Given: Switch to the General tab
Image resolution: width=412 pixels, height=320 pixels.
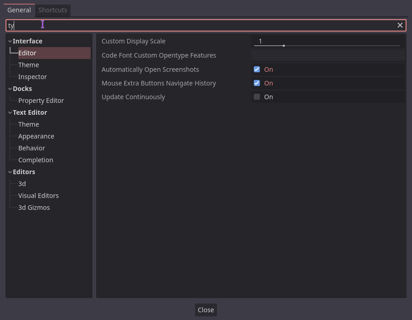Looking at the screenshot, I should (x=19, y=10).
